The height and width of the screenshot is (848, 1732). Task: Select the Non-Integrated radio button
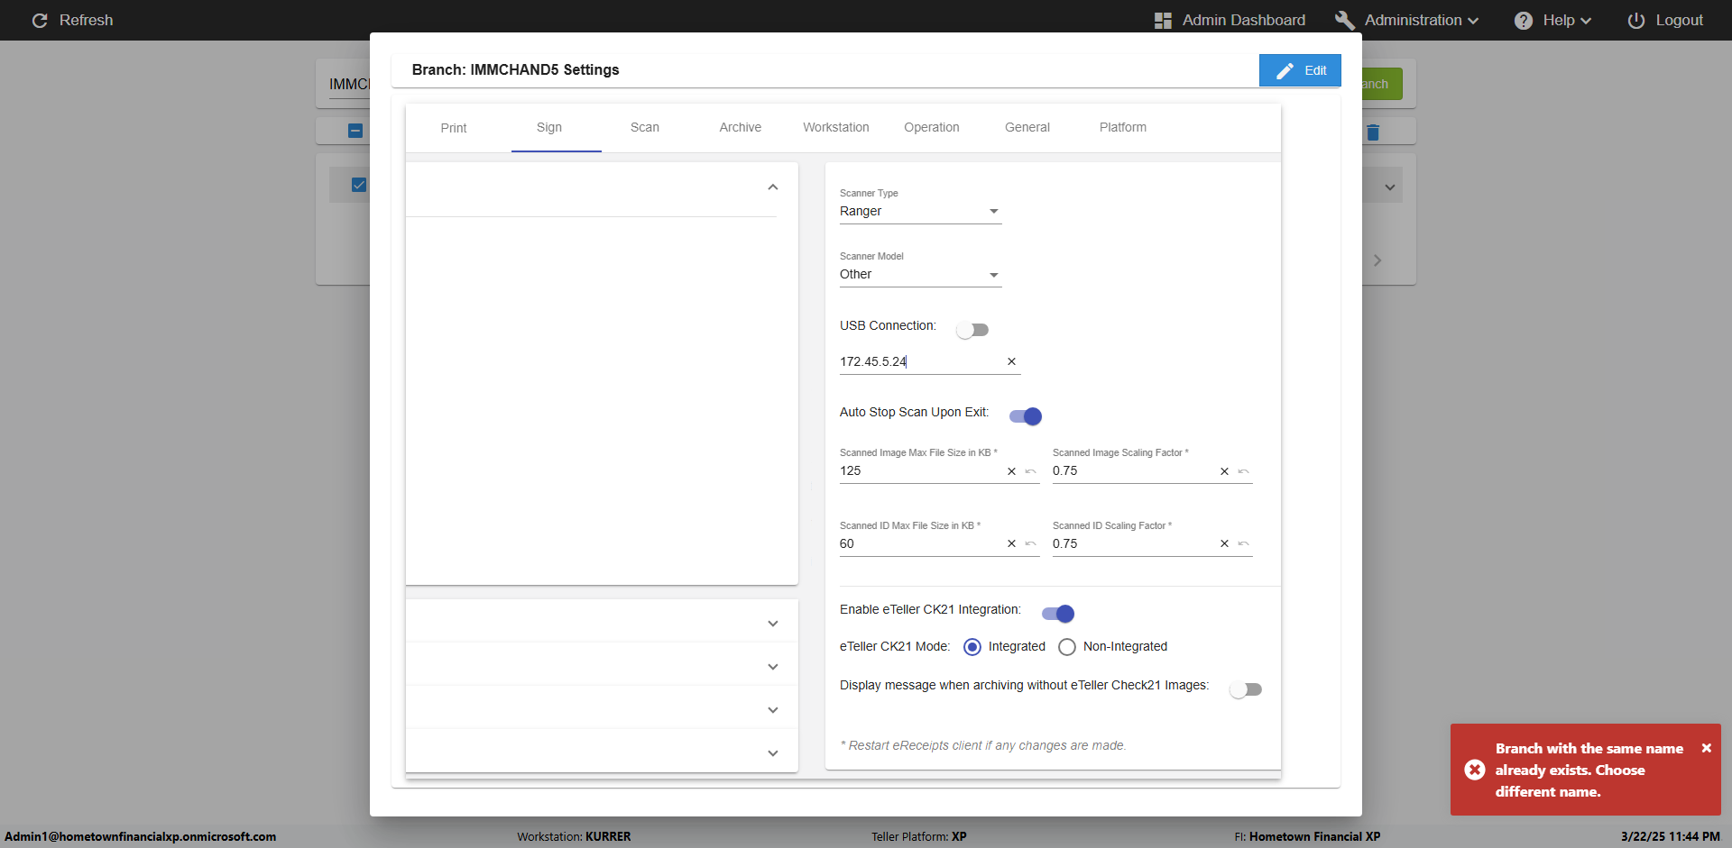click(x=1067, y=647)
